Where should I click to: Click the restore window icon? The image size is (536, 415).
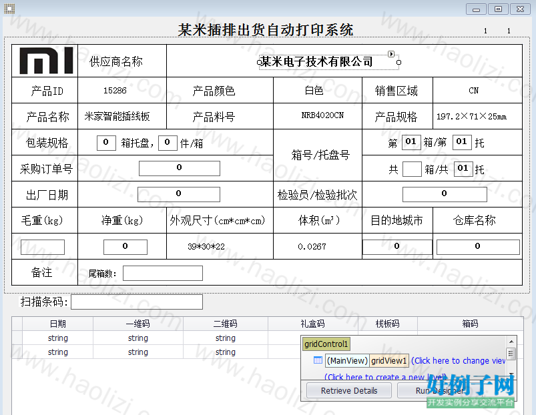(x=498, y=9)
